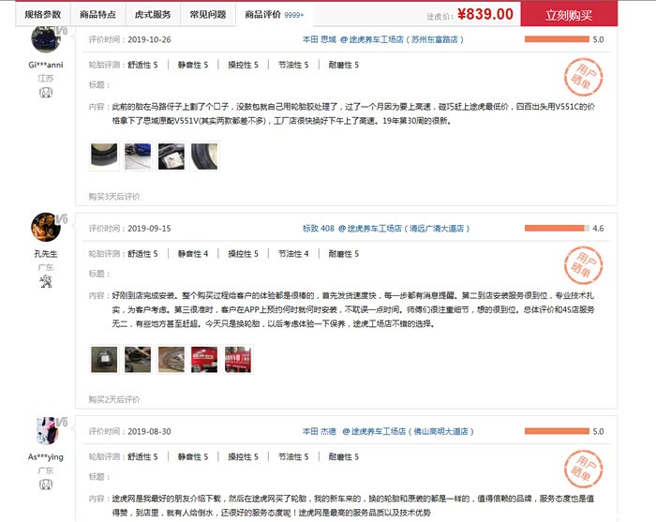Click 节油性 4 rating in 孔先生's review
Screen dimensions: 656x522
(x=293, y=253)
